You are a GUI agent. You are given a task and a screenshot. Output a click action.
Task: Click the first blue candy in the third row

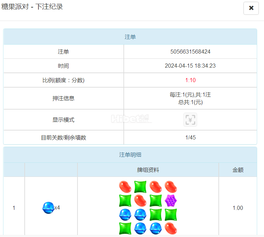pyautogui.click(x=125, y=215)
